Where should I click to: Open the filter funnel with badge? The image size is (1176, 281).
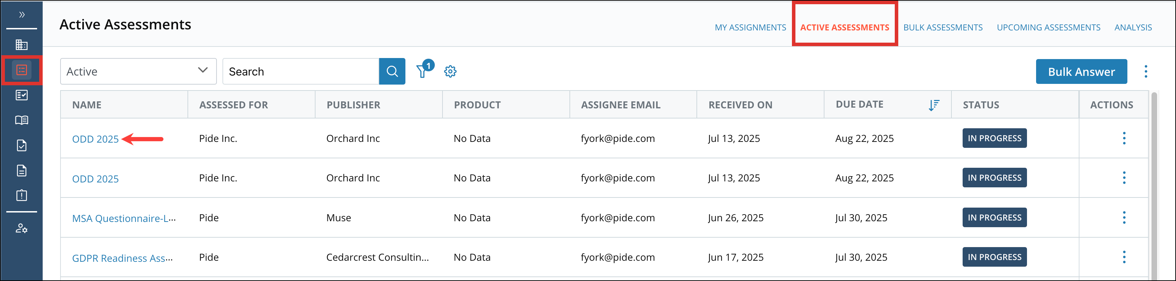tap(423, 72)
